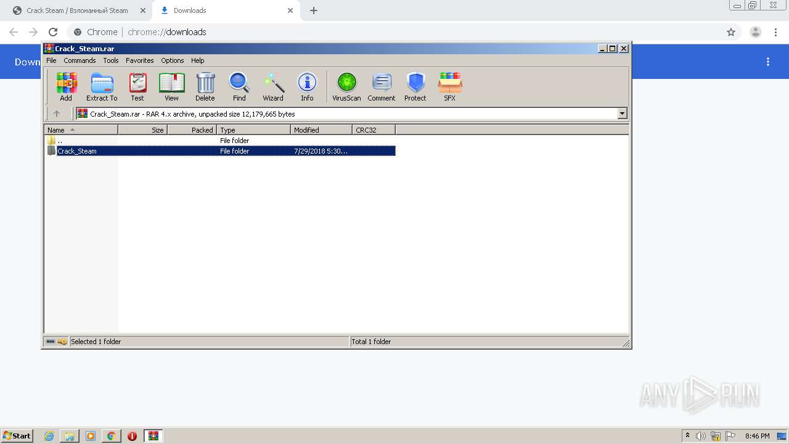The image size is (789, 444).
Task: Create SFX archive via SFX icon
Action: [x=450, y=86]
